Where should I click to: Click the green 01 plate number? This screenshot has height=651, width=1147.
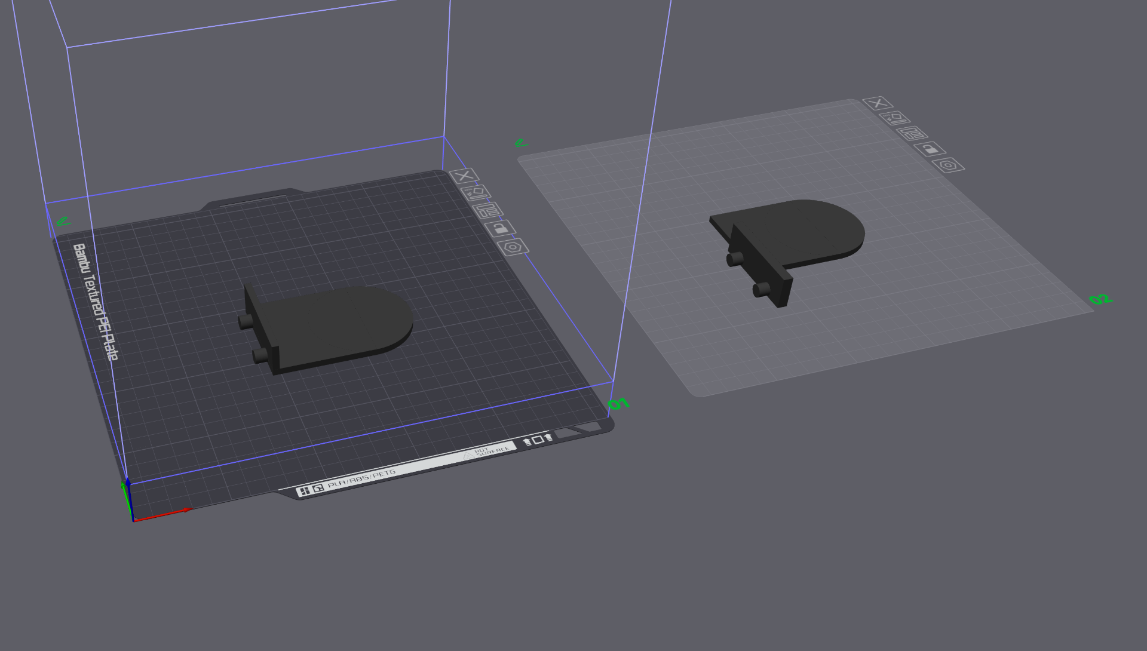click(x=618, y=404)
